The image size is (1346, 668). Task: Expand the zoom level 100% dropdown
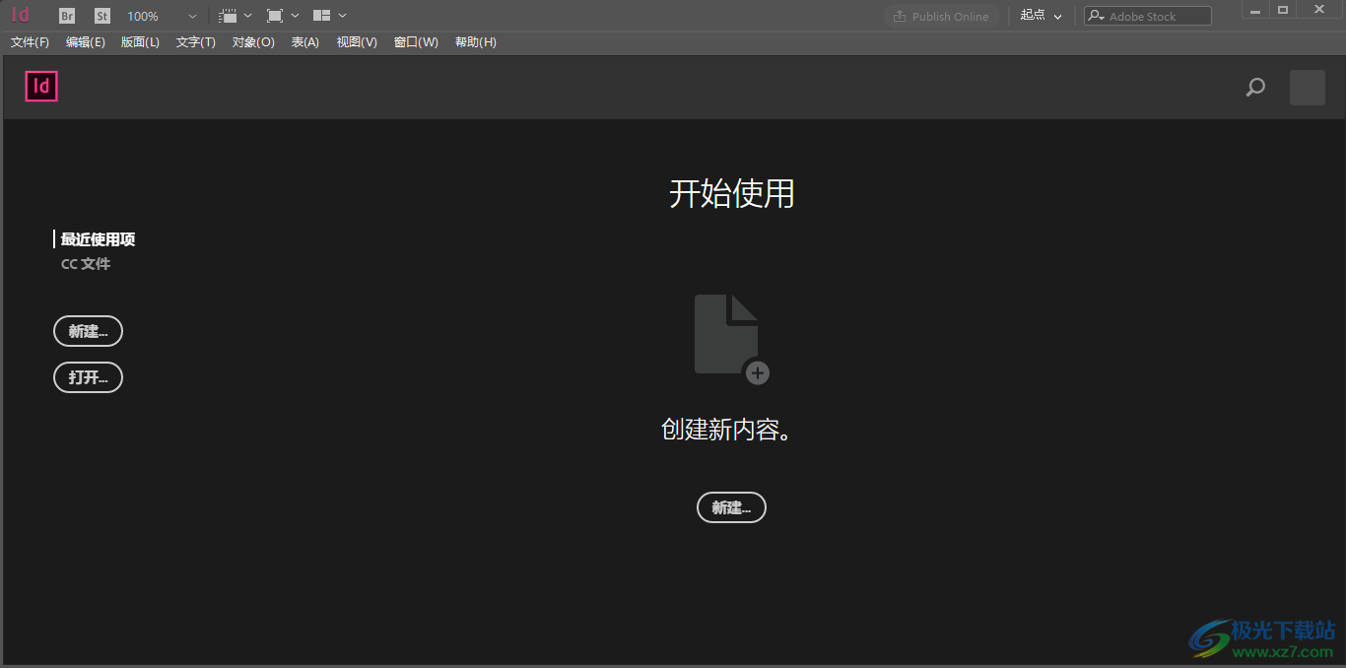pyautogui.click(x=190, y=15)
